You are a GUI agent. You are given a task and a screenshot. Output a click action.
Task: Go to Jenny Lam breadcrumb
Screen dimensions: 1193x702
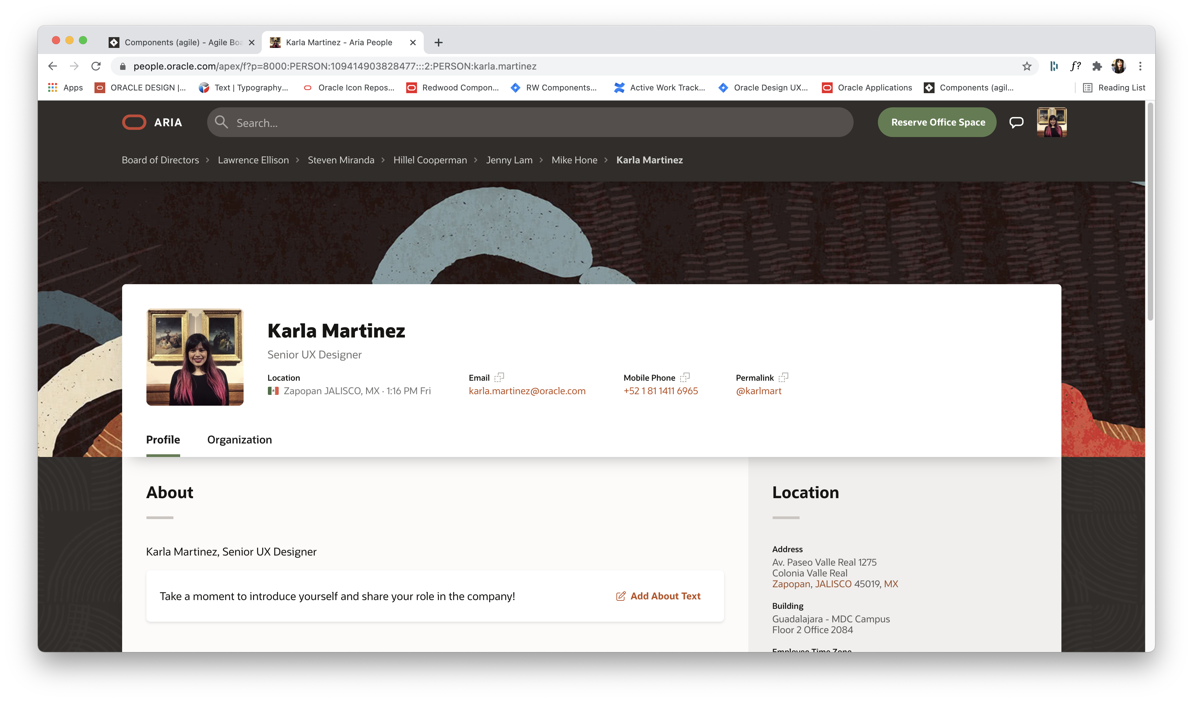point(509,160)
